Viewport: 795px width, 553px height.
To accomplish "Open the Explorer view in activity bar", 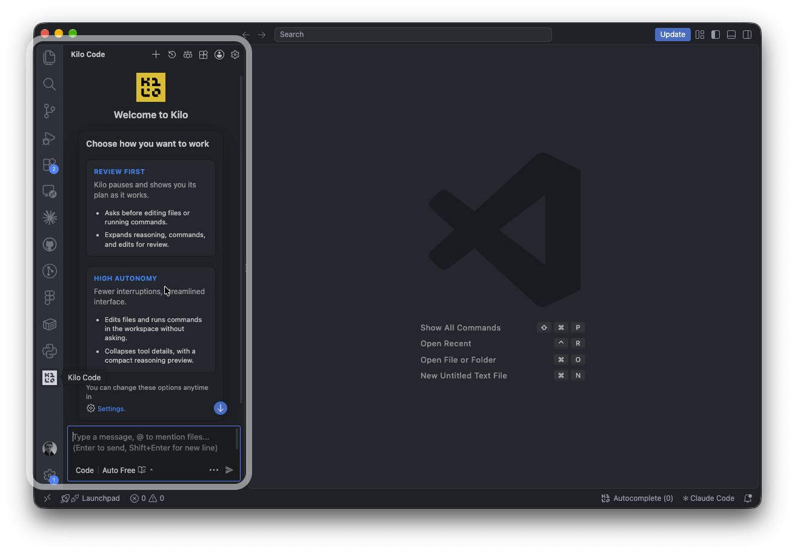I will [x=50, y=57].
